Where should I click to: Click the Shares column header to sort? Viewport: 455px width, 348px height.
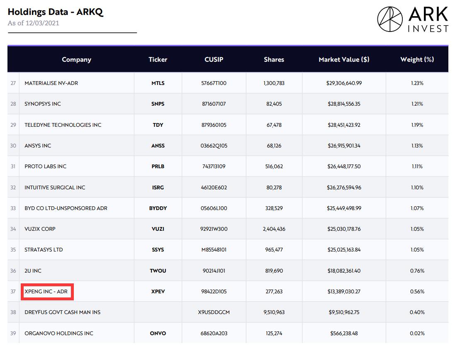pos(274,59)
